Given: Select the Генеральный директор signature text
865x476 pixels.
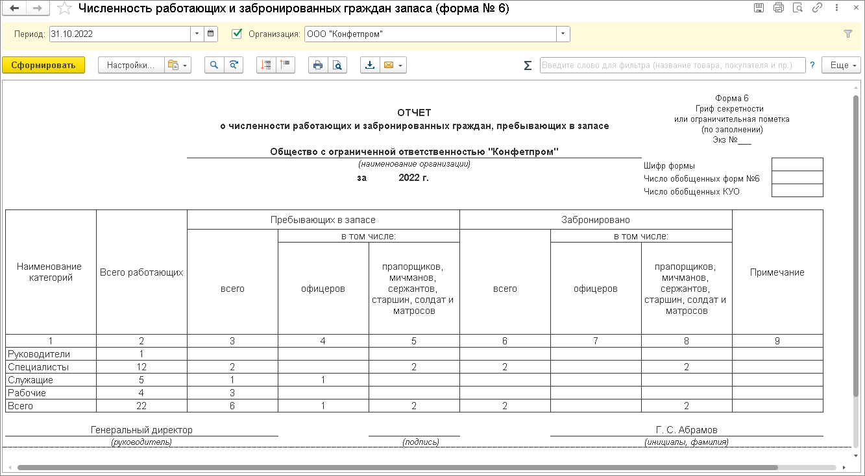Looking at the screenshot, I should tap(141, 430).
